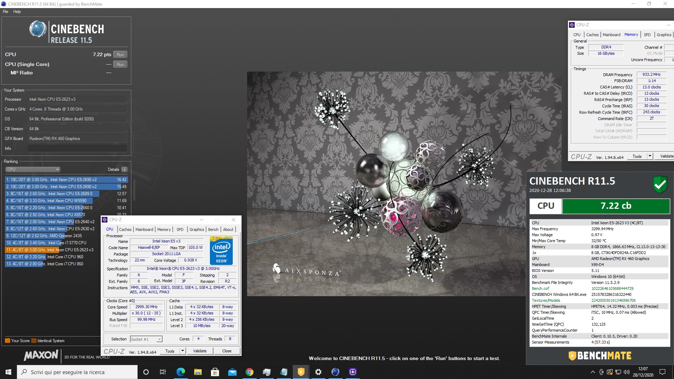
Task: Switch to Bench tab in front CPU-Z
Action: 213,230
